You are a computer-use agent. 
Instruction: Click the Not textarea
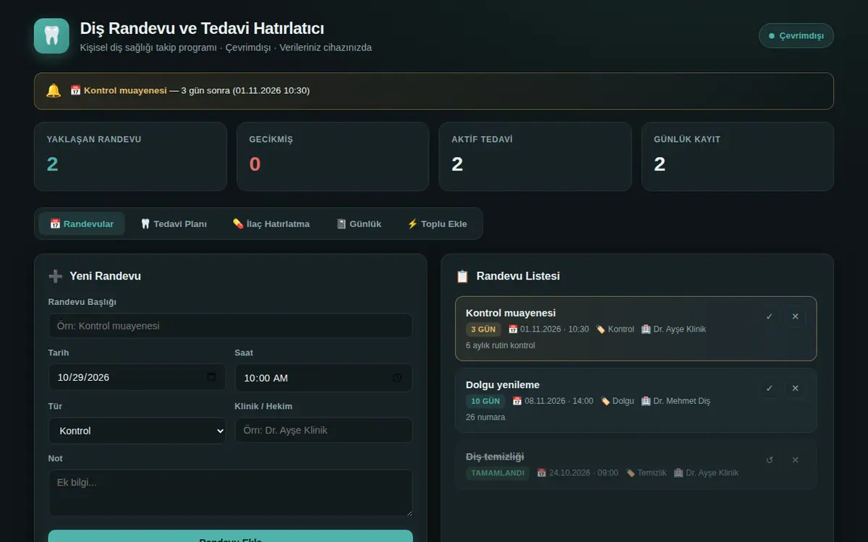(x=231, y=493)
